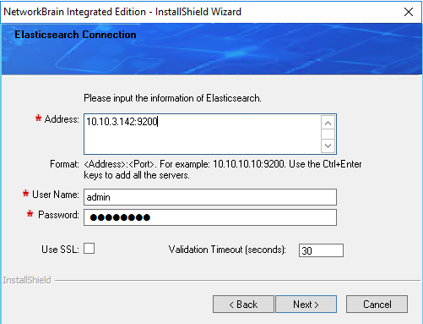Click the window title 'NetworkBrain Integrated Edition'
This screenshot has width=423, height=324.
74,12
